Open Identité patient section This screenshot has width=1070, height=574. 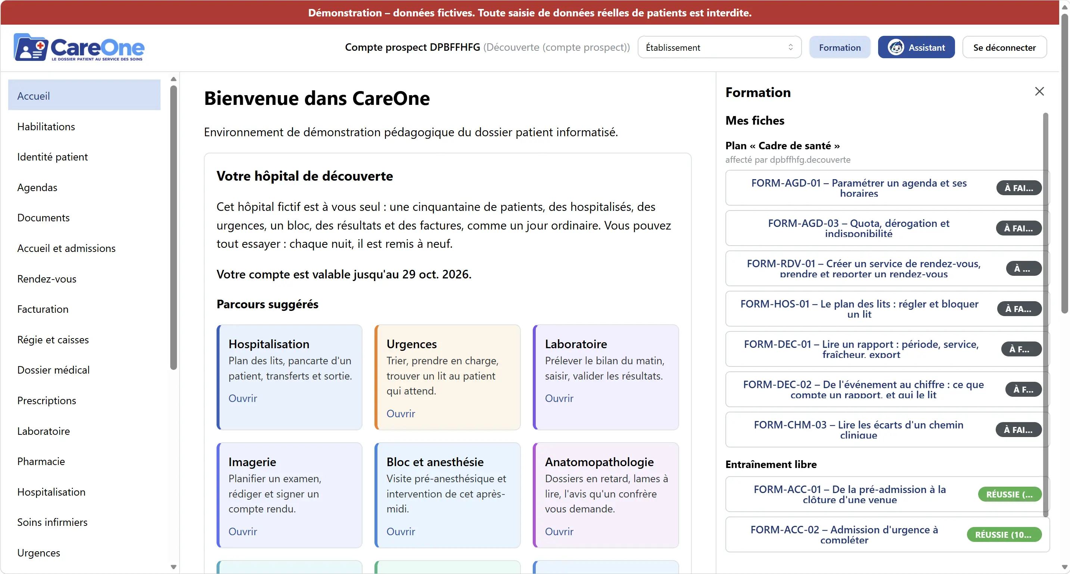click(84, 157)
